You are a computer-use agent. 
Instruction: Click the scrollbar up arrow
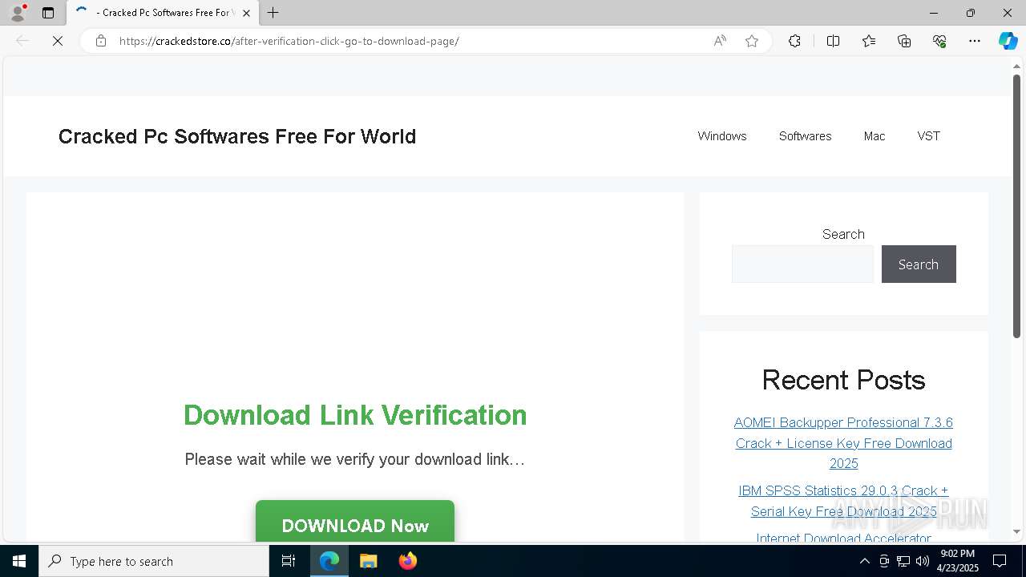1016,66
